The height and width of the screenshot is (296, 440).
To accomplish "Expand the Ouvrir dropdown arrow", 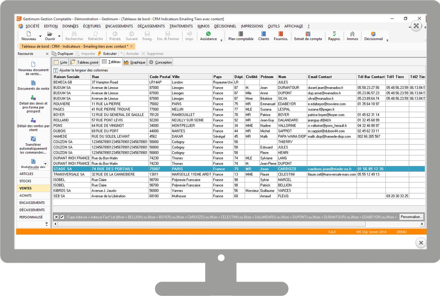I will coord(59,36).
